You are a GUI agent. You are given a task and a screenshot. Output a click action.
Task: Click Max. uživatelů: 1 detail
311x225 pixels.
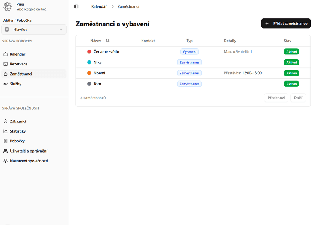(238, 51)
